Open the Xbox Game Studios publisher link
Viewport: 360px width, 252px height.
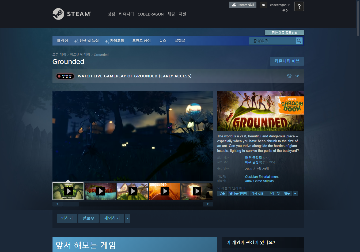click(259, 181)
